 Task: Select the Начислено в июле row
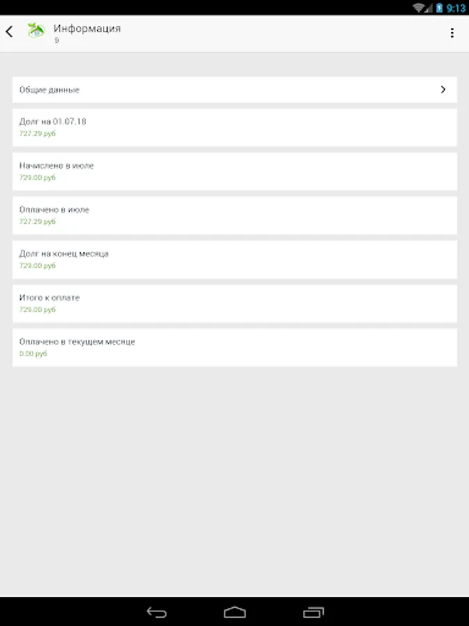click(234, 171)
